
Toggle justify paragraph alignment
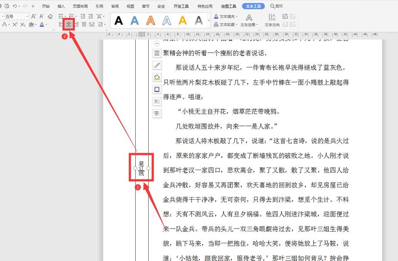pyautogui.click(x=84, y=25)
